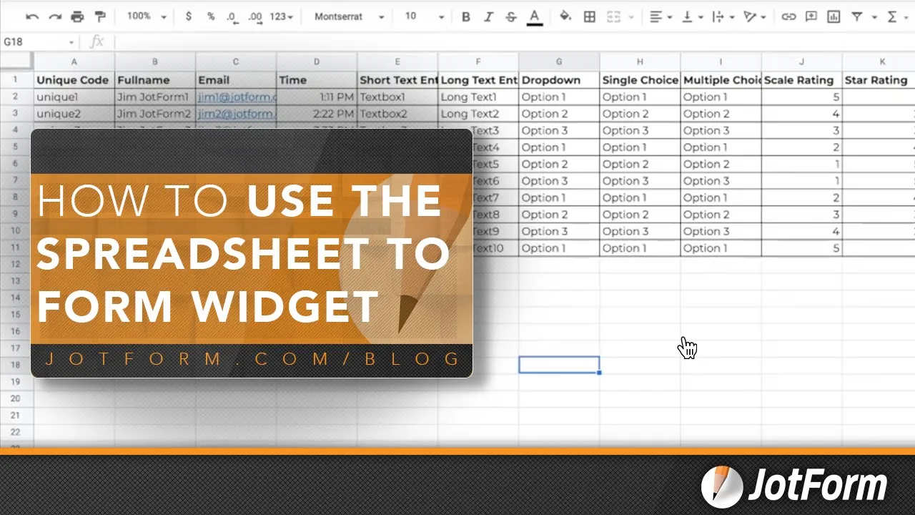Screen dimensions: 915x515
Task: Open the vertical align dropdown
Action: point(693,16)
